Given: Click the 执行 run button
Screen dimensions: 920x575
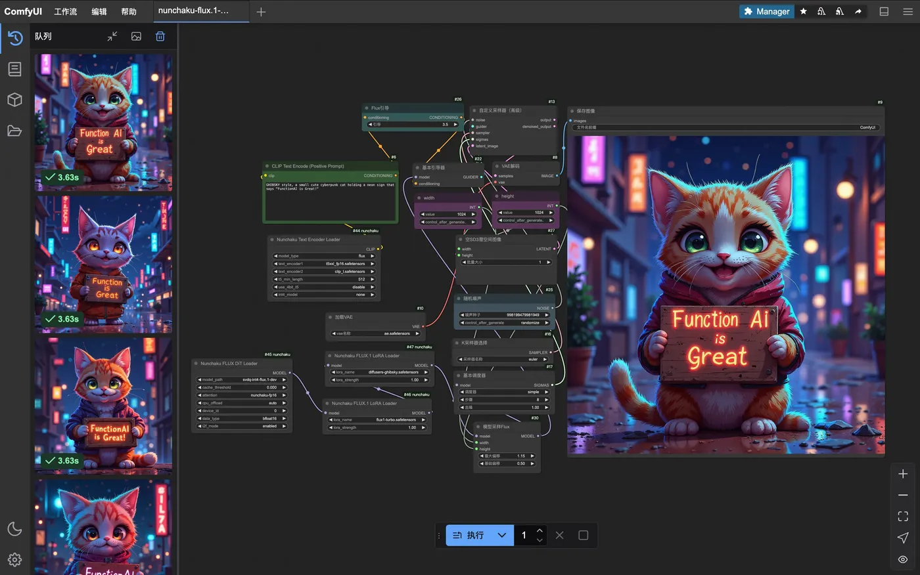Looking at the screenshot, I should pos(469,535).
